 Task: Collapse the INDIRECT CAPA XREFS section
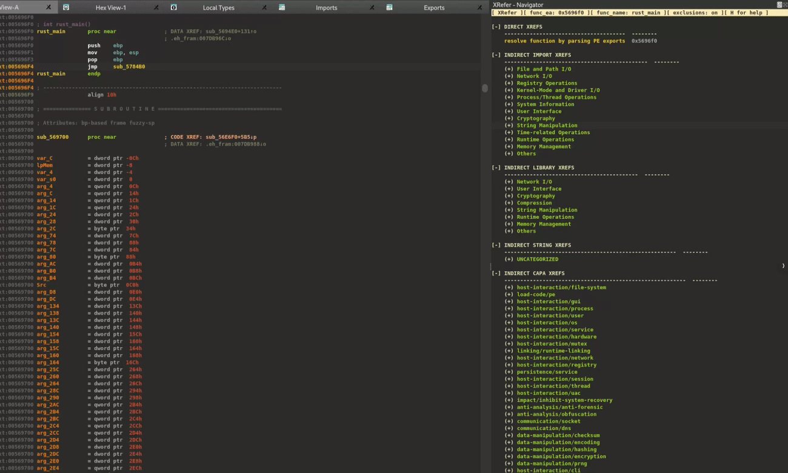click(496, 273)
